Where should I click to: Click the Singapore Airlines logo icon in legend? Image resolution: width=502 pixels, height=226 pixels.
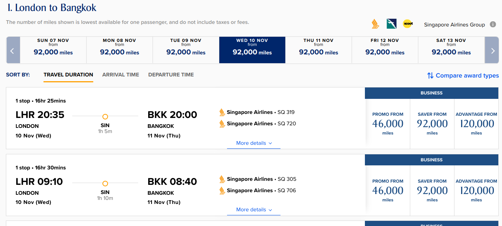[375, 24]
